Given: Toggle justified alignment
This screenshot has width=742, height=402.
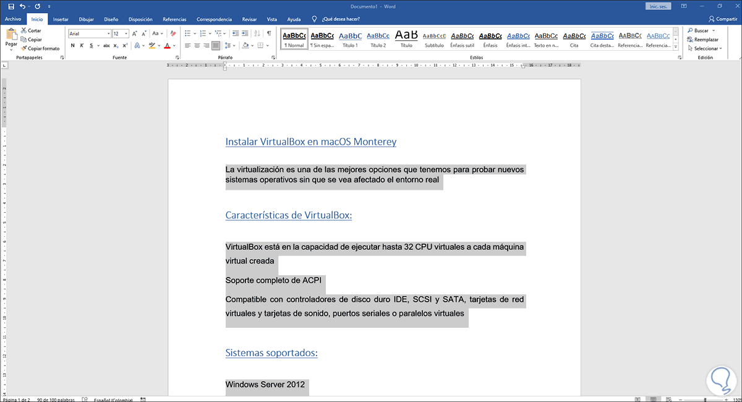Looking at the screenshot, I should coord(216,45).
